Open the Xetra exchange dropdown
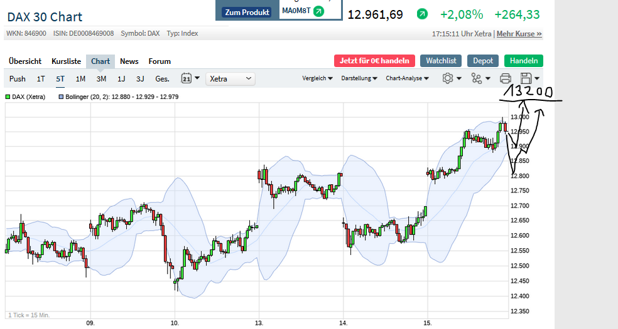The image size is (618, 329). click(x=230, y=78)
